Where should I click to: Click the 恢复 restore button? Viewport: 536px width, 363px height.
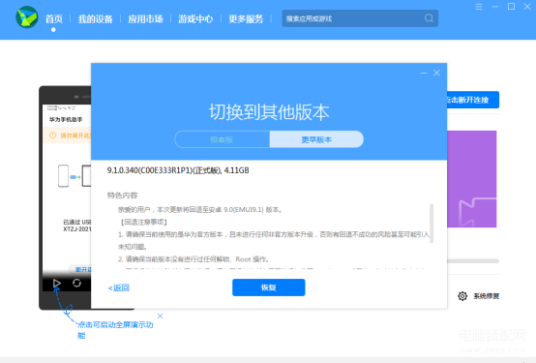tap(269, 287)
